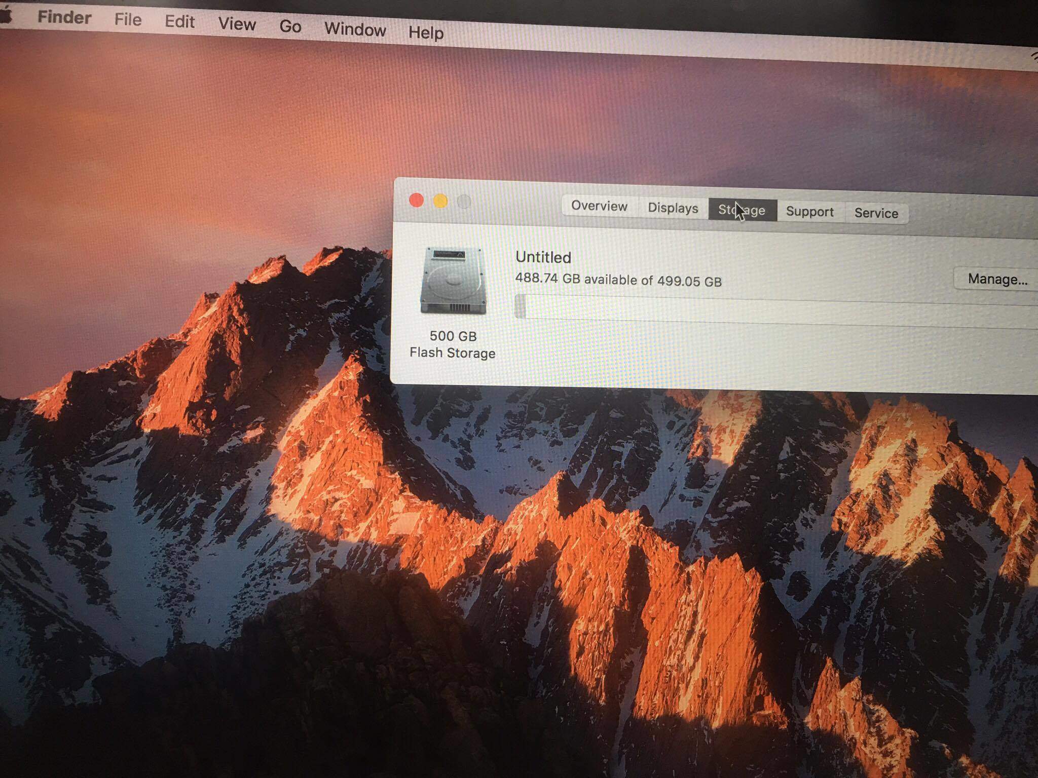Minimize the window with yellow button
1038x778 pixels.
point(440,201)
